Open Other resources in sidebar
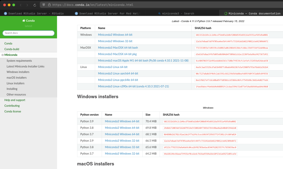Image resolution: width=283 pixels, height=169 pixels. pyautogui.click(x=16, y=94)
